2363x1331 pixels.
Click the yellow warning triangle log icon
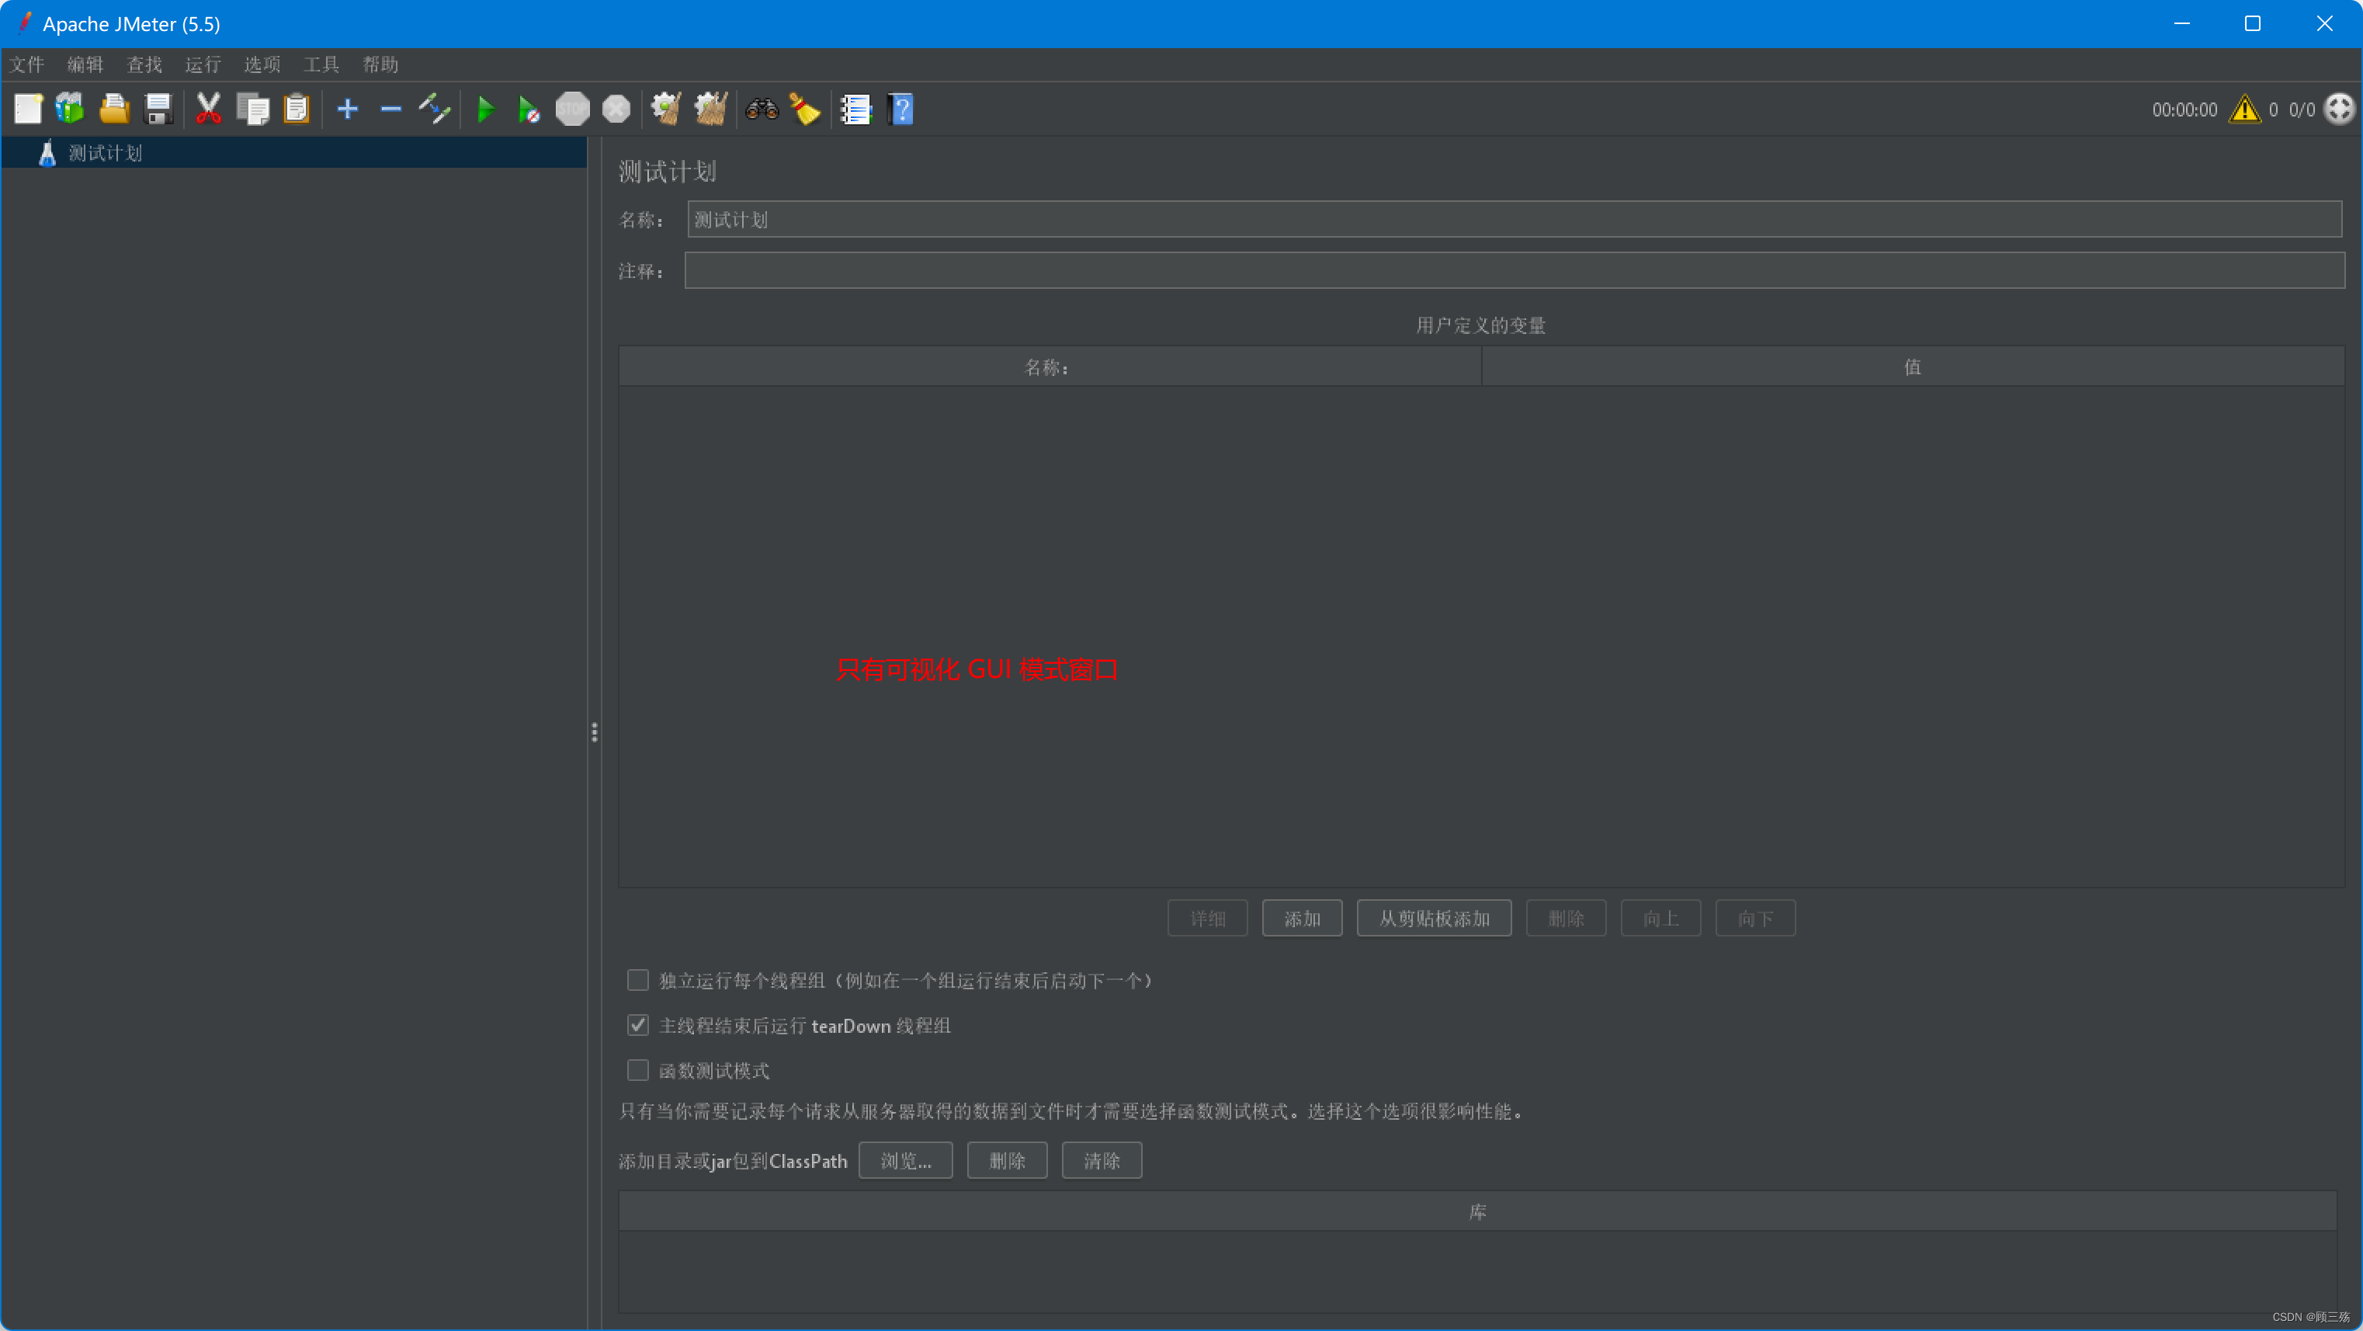(x=2243, y=109)
